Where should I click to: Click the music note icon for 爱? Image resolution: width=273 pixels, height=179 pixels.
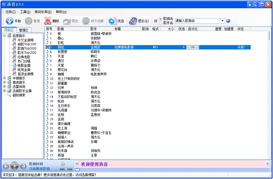(x=47, y=33)
